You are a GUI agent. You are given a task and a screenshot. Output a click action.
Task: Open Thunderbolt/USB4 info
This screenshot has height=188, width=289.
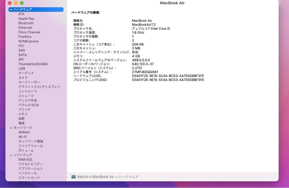click(33, 64)
